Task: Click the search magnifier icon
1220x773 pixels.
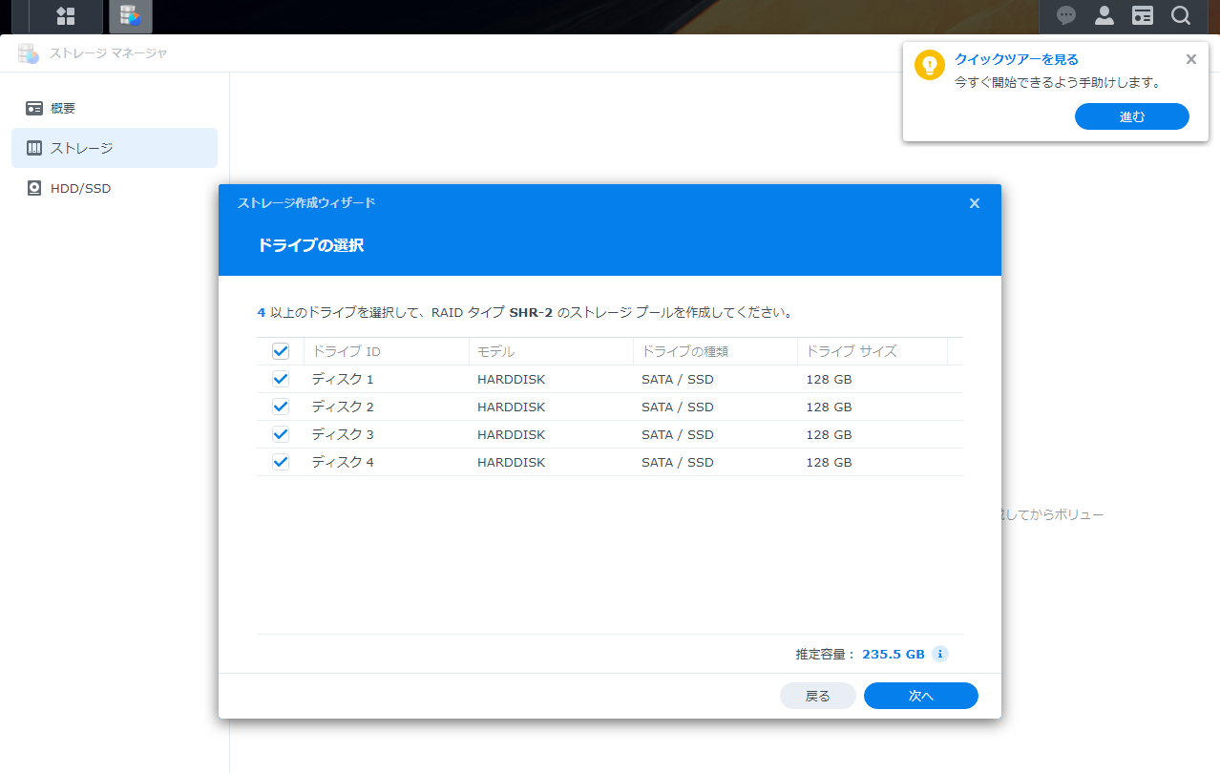Action: (x=1181, y=16)
